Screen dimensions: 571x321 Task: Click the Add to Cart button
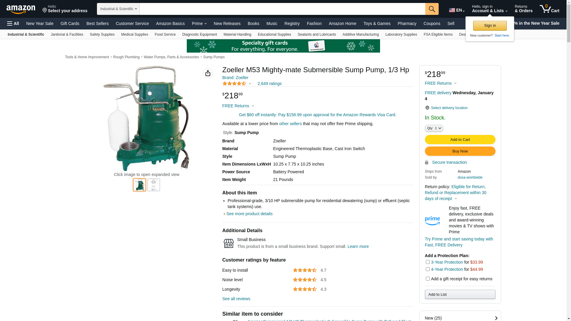pos(460,140)
